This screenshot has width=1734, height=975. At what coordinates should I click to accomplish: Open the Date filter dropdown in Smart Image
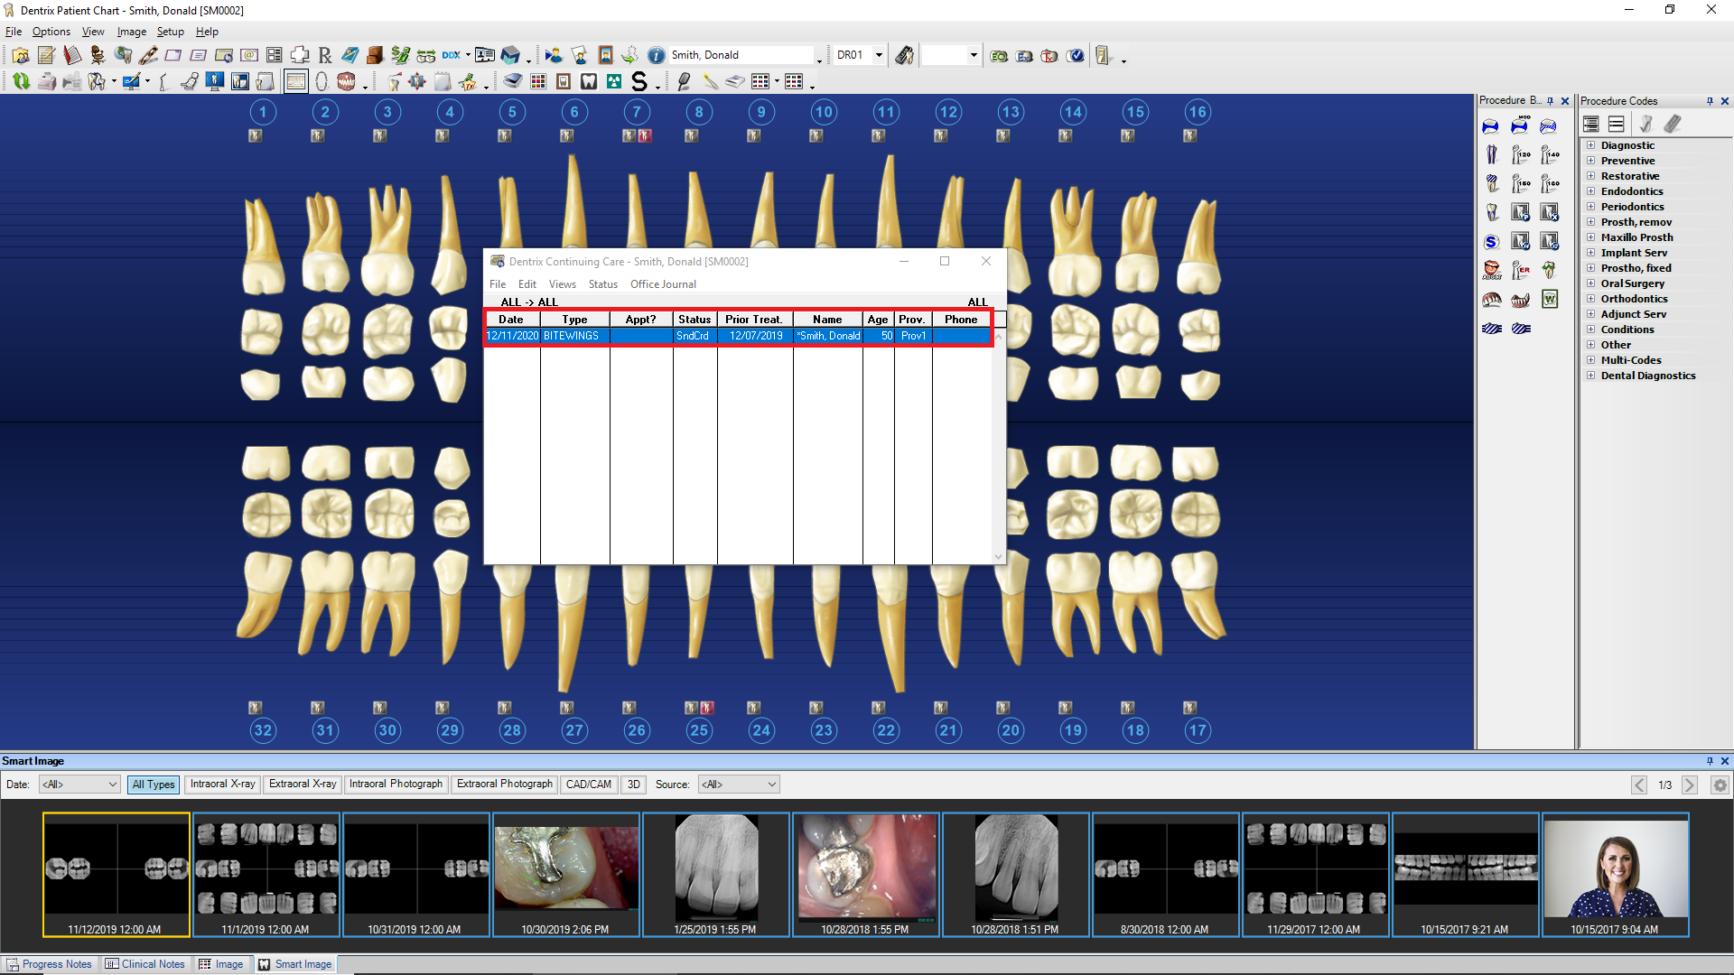point(79,785)
